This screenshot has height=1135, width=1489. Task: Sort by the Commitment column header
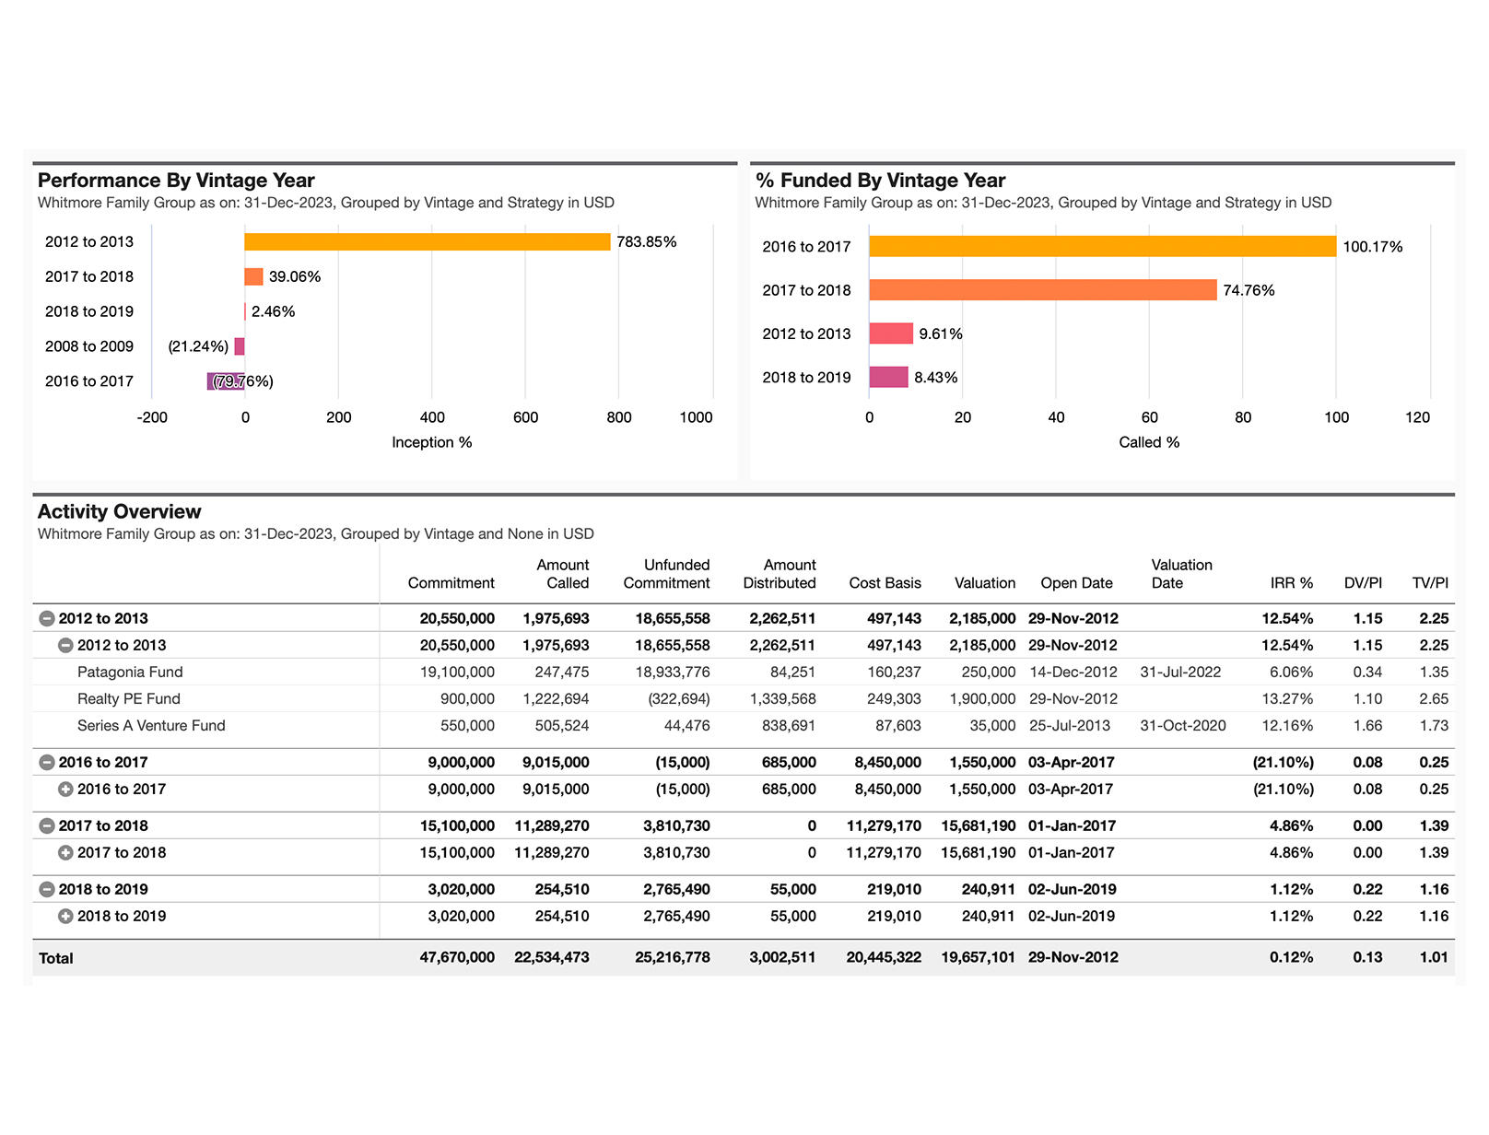(451, 583)
